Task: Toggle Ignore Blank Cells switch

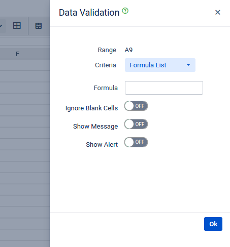Action: pos(136,106)
